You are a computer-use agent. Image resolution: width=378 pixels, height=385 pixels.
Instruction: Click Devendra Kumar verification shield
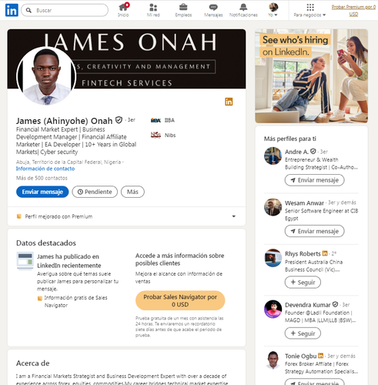click(335, 304)
